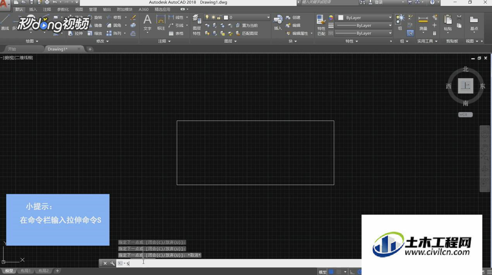
Task: Open the Manage (管理) ribbon tab
Action: coord(93,9)
